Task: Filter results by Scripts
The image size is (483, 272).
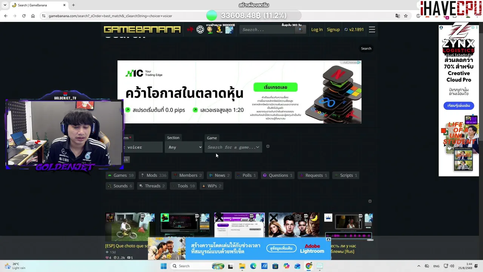Action: click(346, 175)
